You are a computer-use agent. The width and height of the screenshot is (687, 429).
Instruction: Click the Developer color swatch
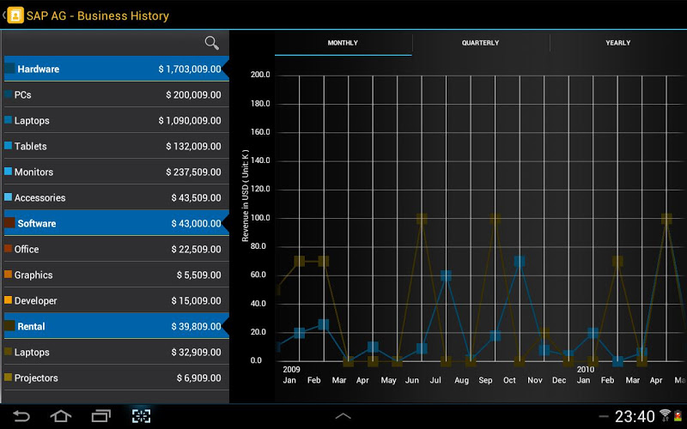8,299
